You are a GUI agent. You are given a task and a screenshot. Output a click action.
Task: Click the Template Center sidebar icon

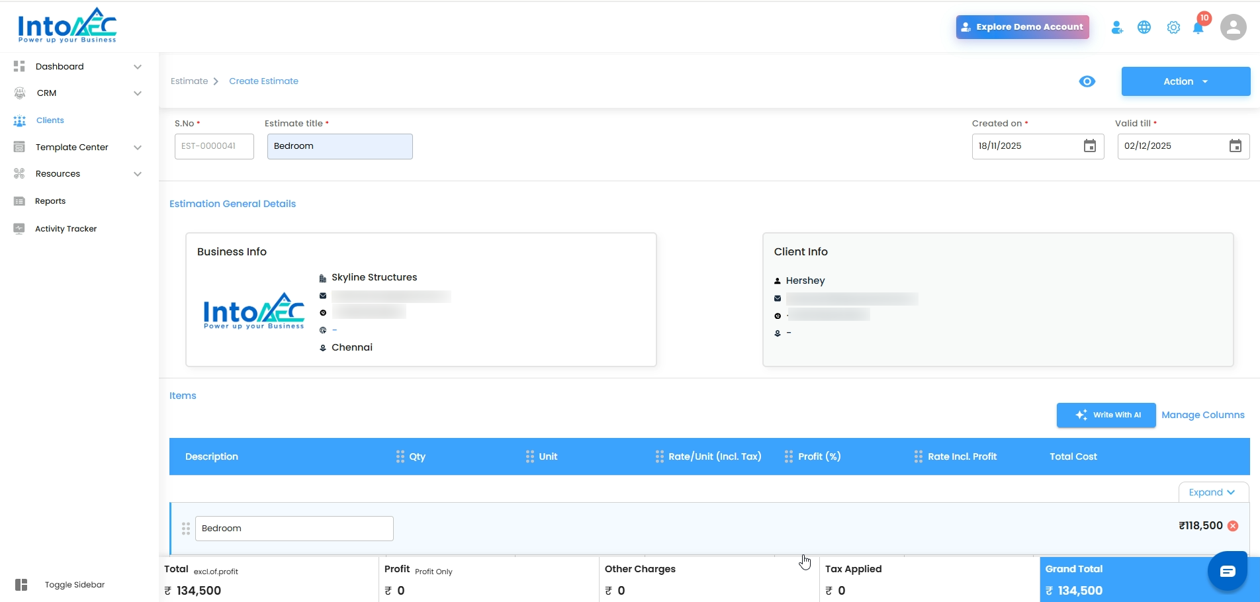19,147
